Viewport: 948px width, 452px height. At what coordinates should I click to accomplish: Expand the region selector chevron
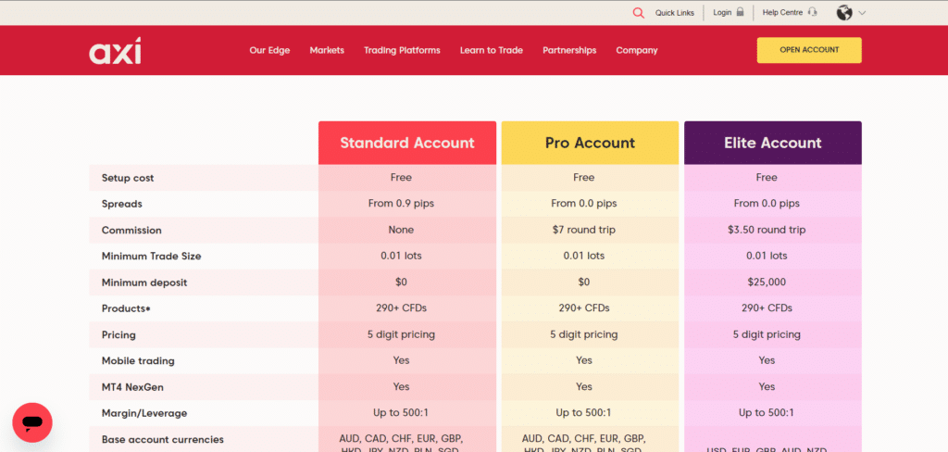(862, 13)
